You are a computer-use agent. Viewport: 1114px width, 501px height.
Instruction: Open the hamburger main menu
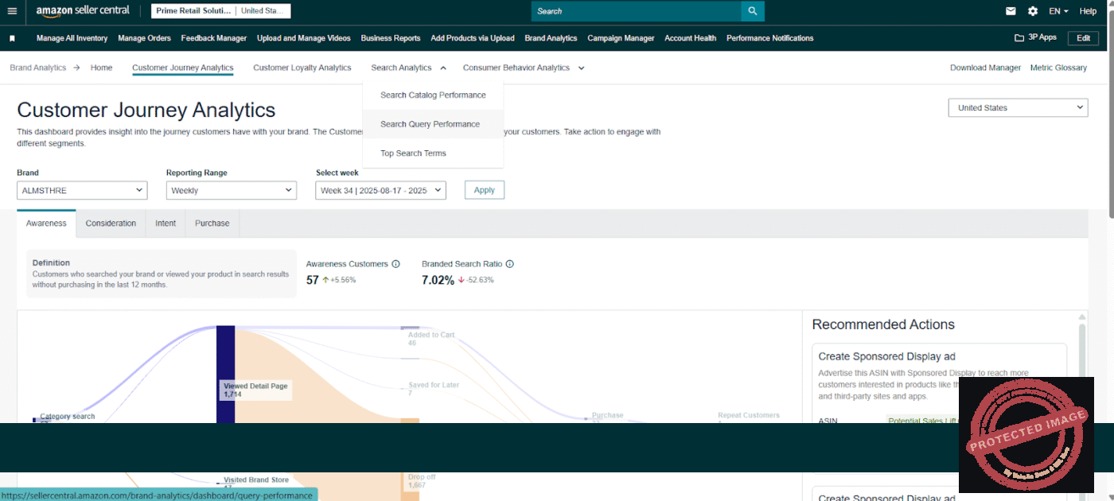[x=12, y=11]
